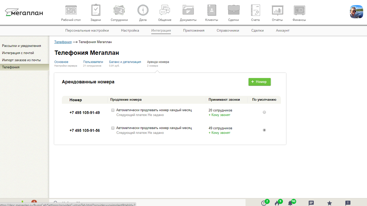Open Рассылки и уведомления in sidebar
Screen dimensions: 367x206
[21, 46]
